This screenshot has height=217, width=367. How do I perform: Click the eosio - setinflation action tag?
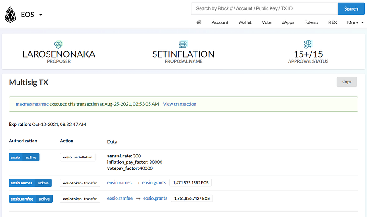(78, 157)
